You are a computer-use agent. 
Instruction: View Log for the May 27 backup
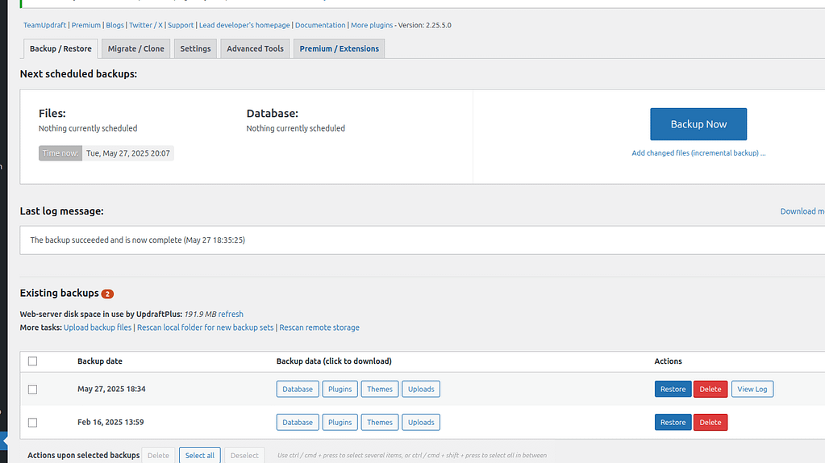752,389
